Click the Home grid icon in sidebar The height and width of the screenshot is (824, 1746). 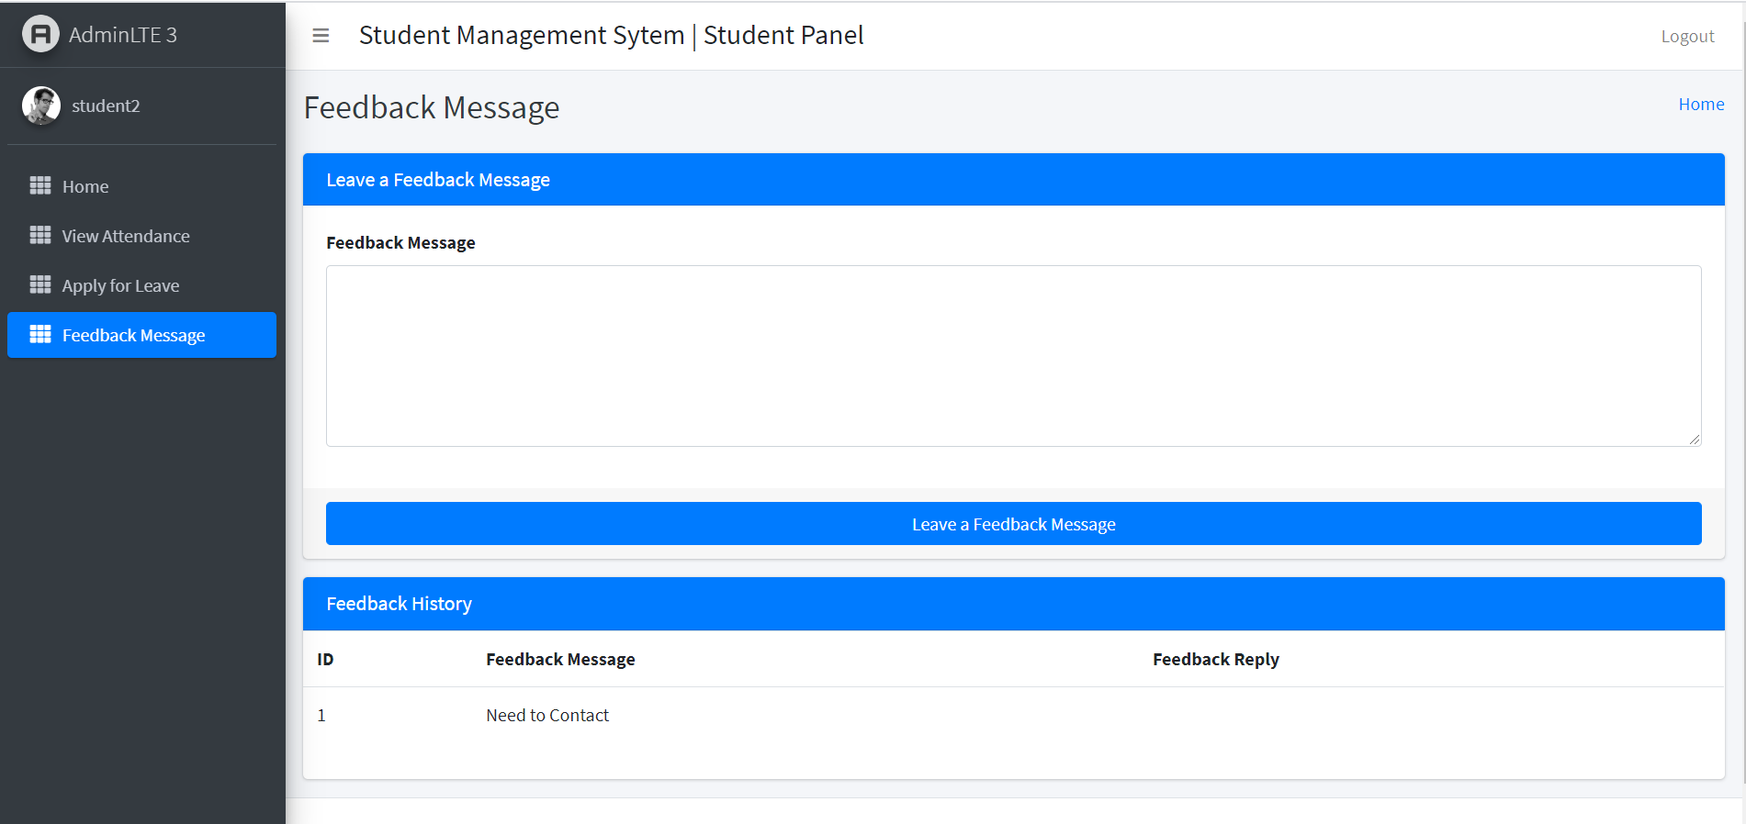(x=40, y=185)
